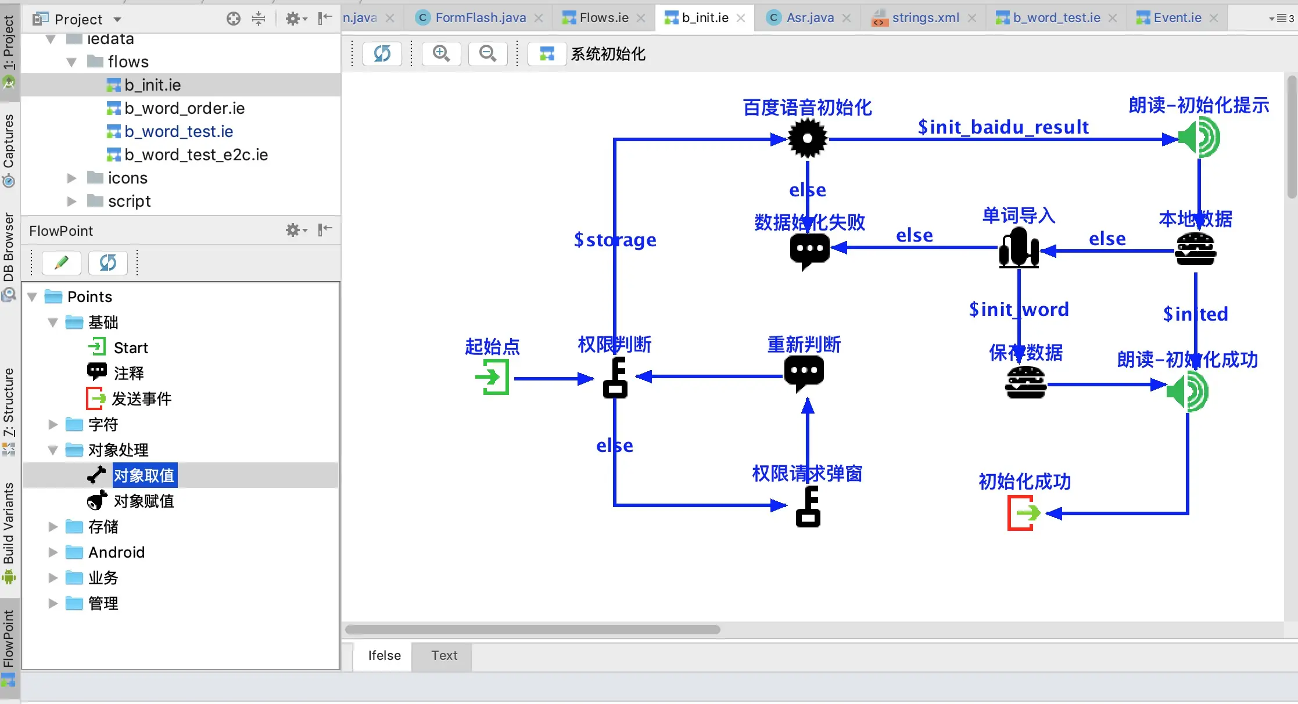Select the red exit node 初始化成功
This screenshot has height=704, width=1298.
coord(1024,513)
